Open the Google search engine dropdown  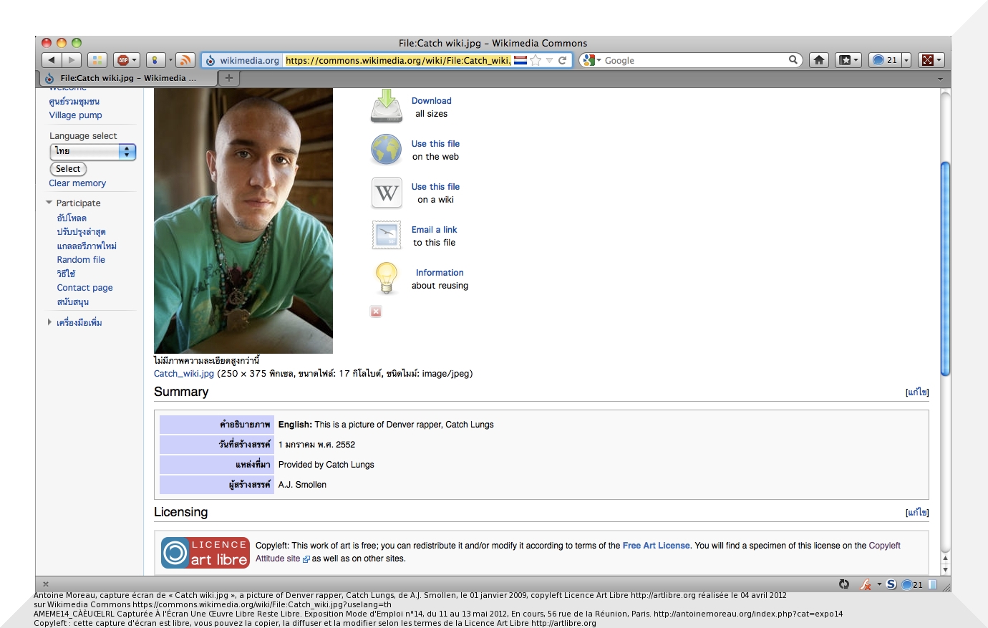[591, 60]
